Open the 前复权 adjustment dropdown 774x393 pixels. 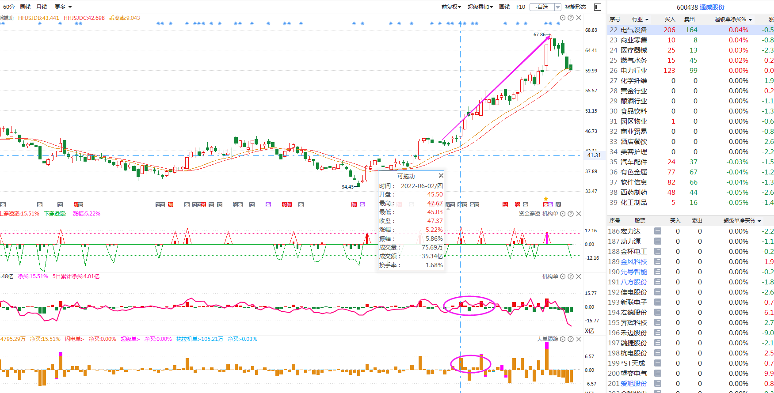tap(451, 7)
